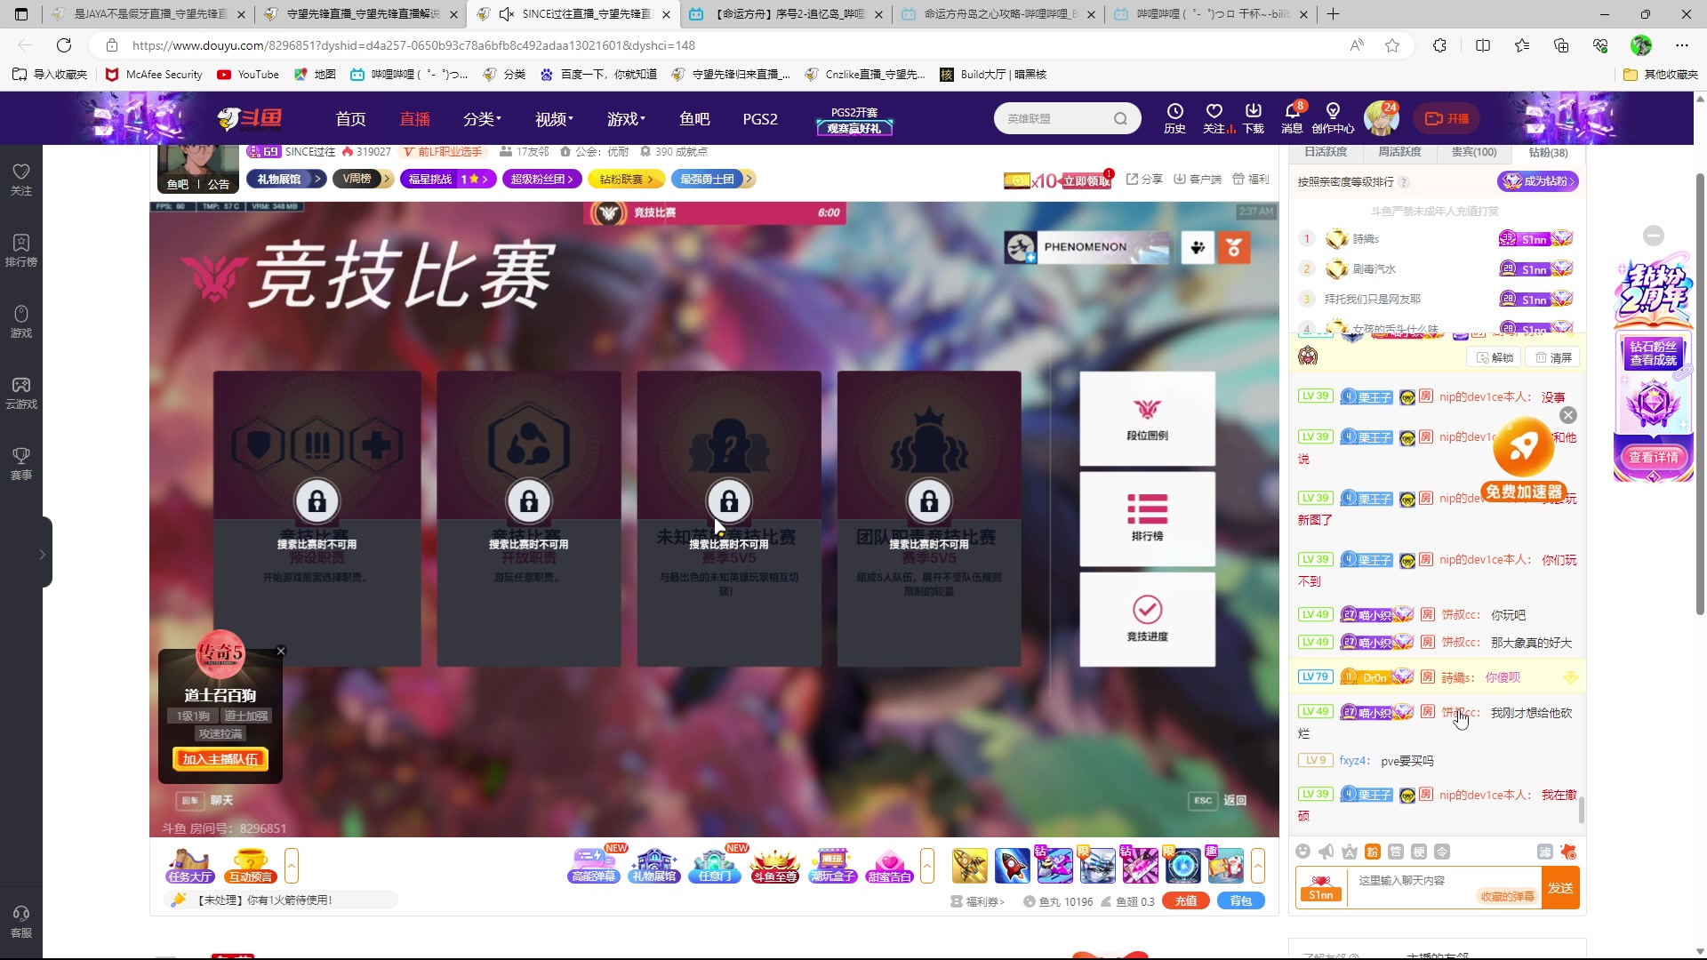1707x960 pixels.
Task: Expand the 分类 dropdown in the navigation bar
Action: [482, 118]
